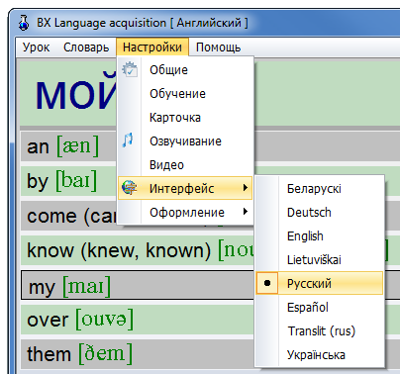Open the Урок menu

[36, 47]
